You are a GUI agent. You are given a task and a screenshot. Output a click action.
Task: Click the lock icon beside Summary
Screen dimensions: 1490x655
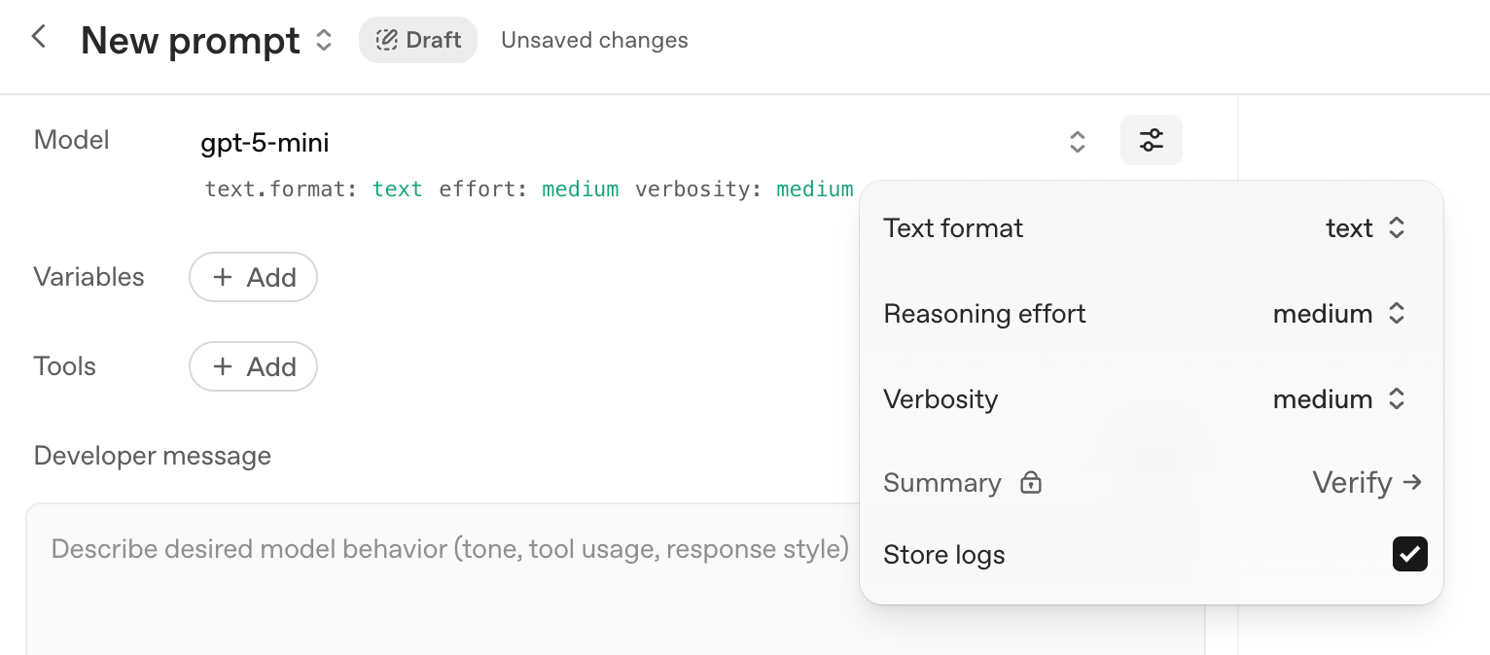click(x=1030, y=482)
